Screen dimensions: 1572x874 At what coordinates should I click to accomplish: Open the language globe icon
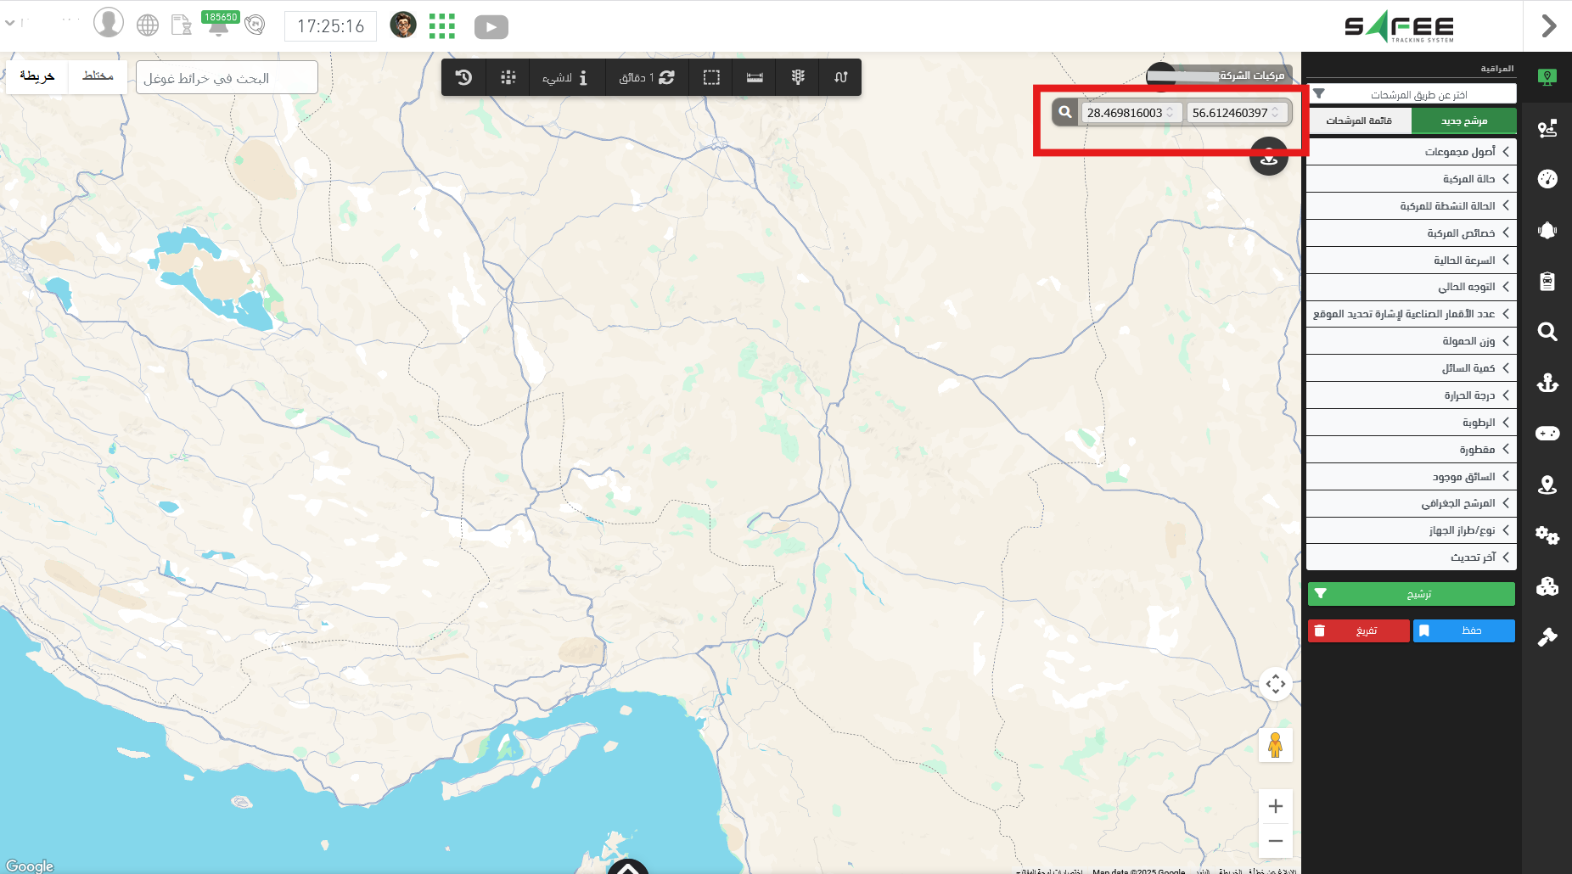click(x=148, y=25)
